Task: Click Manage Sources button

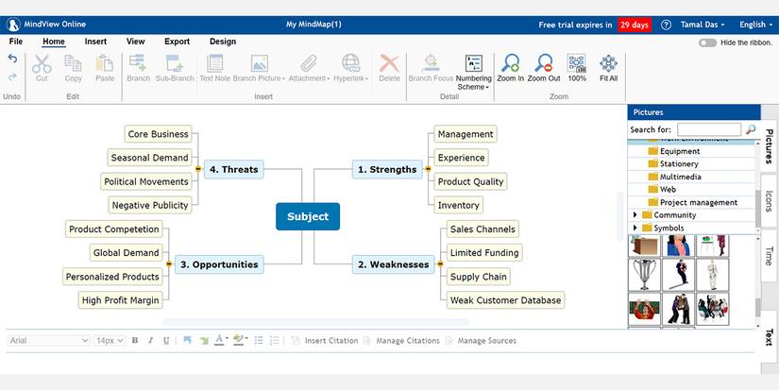Action: [x=481, y=341]
